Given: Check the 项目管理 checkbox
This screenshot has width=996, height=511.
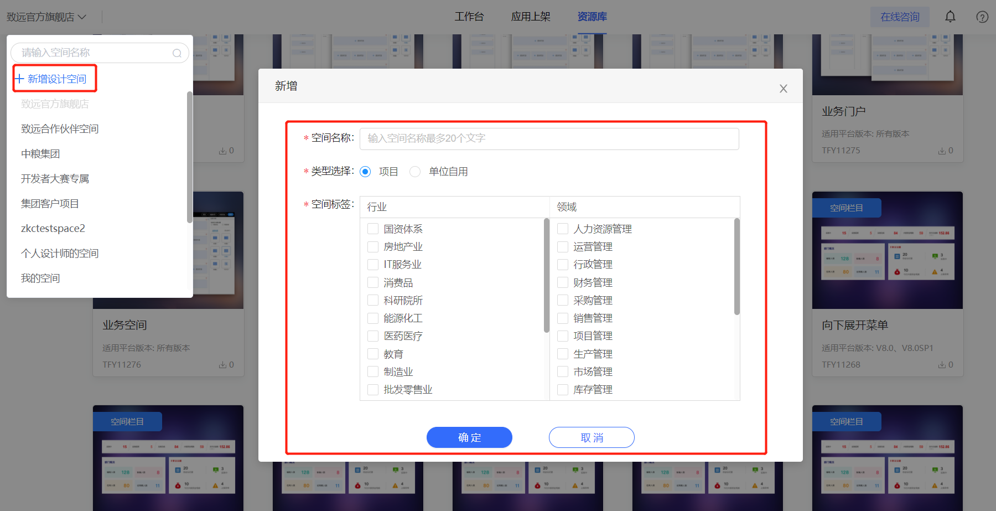Looking at the screenshot, I should point(563,335).
